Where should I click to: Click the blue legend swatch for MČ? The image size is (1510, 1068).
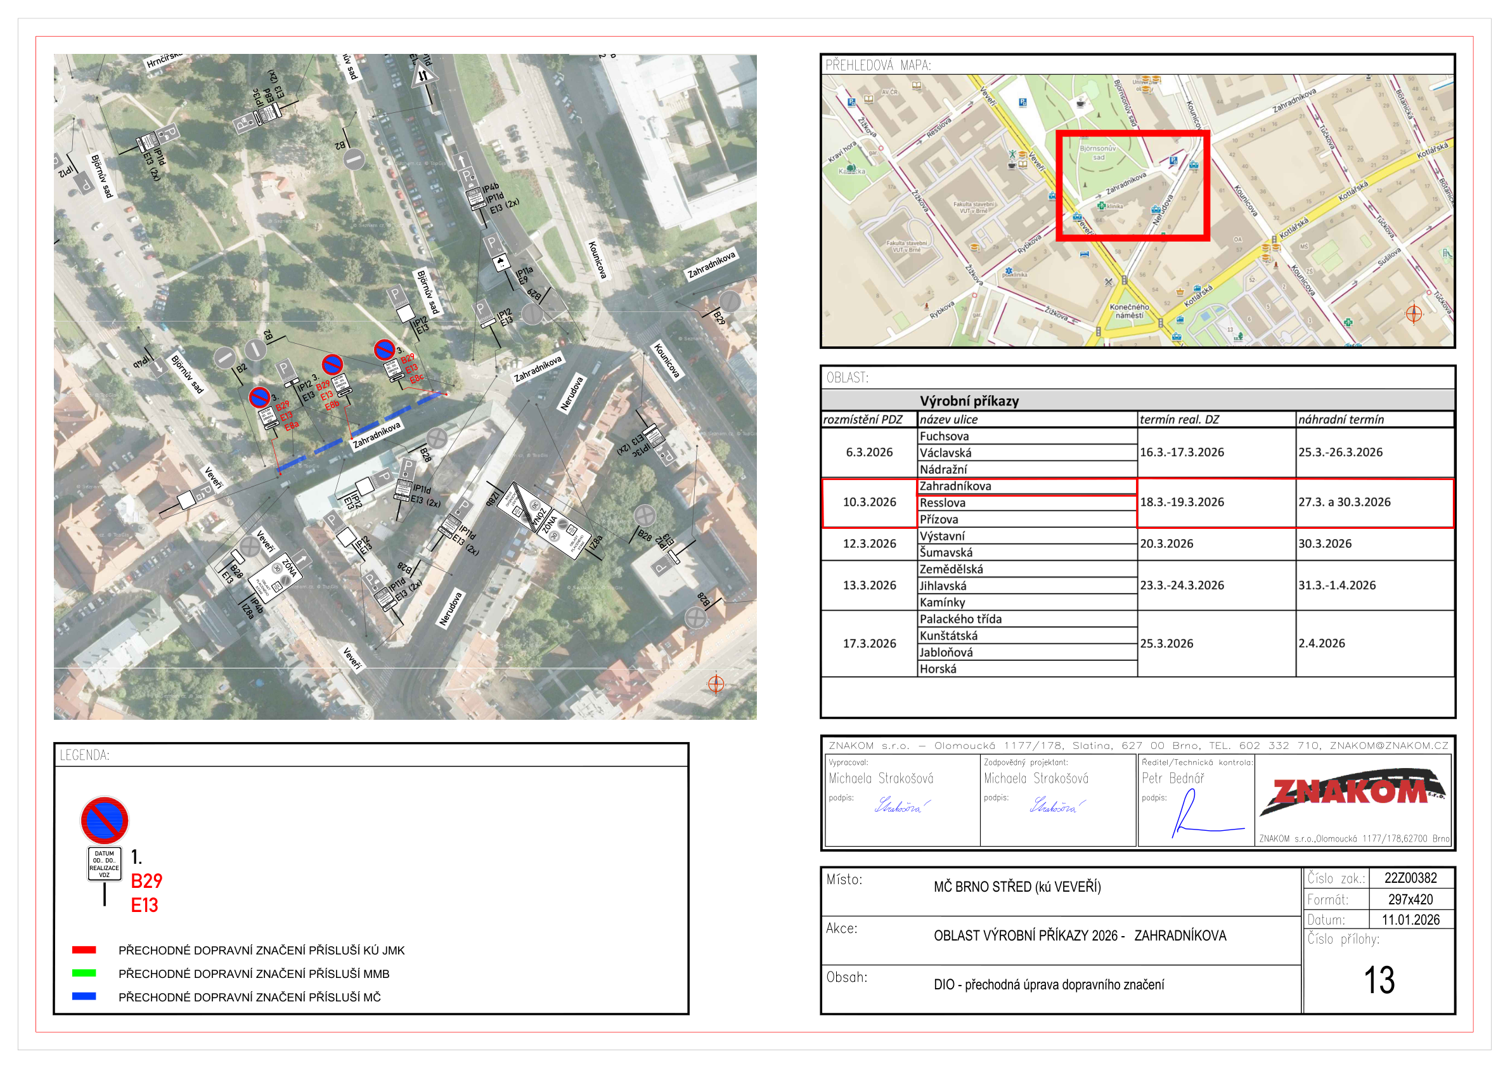pyautogui.click(x=84, y=996)
